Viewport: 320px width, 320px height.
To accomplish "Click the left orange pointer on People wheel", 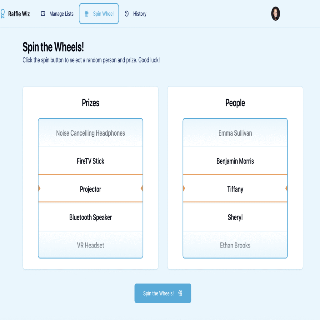I will pyautogui.click(x=184, y=188).
